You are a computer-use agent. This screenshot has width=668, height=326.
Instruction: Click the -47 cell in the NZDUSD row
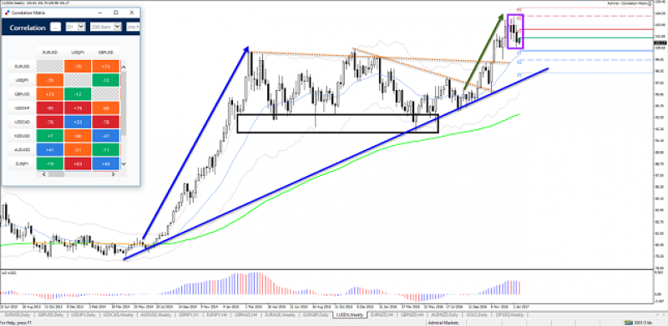click(x=106, y=136)
